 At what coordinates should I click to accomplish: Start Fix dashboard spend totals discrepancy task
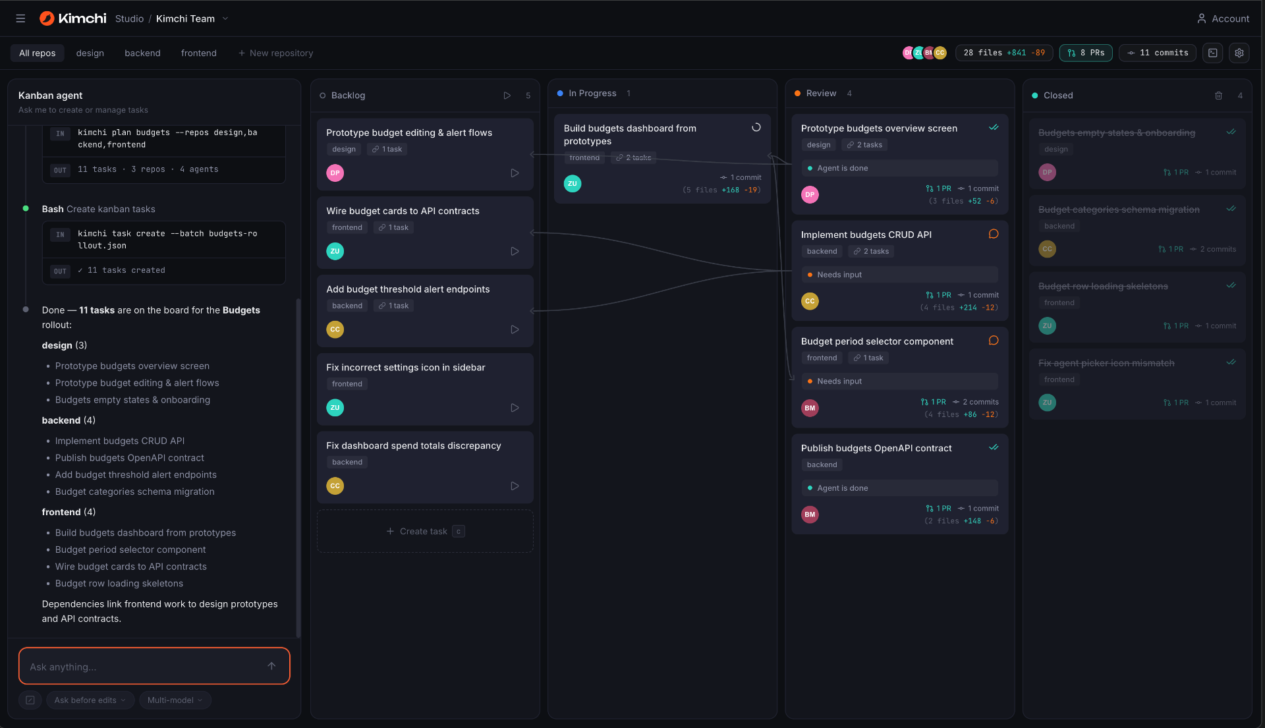[x=515, y=486]
